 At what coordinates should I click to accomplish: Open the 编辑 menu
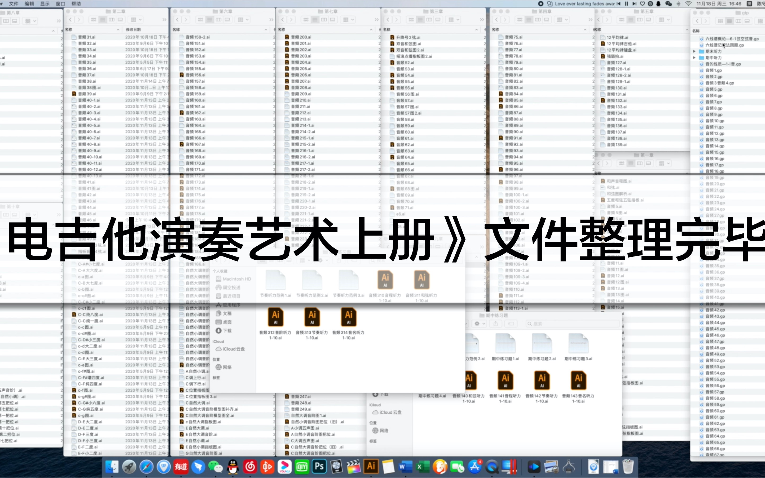(29, 3)
